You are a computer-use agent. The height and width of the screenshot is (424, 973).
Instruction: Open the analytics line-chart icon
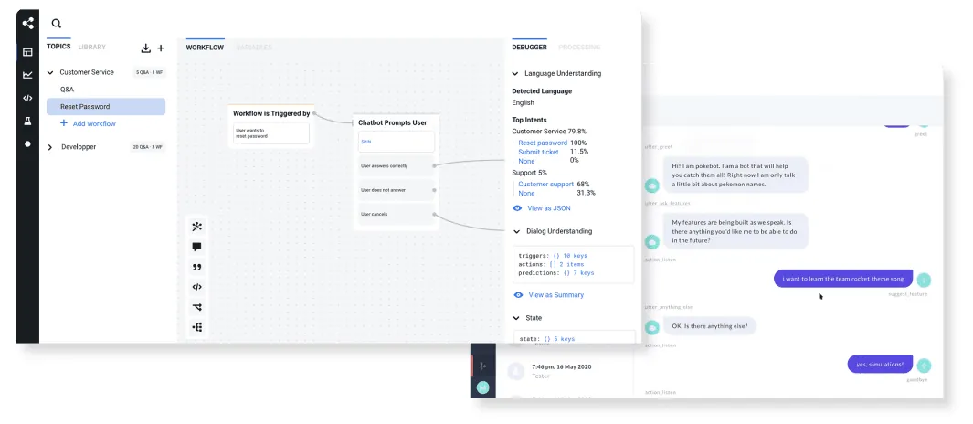point(27,75)
